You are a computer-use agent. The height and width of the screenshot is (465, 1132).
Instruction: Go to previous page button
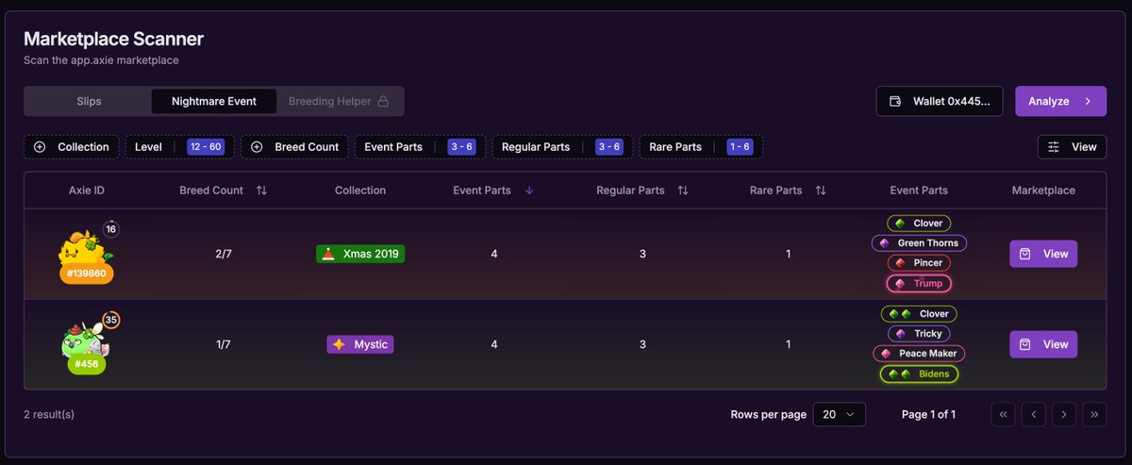(1034, 414)
